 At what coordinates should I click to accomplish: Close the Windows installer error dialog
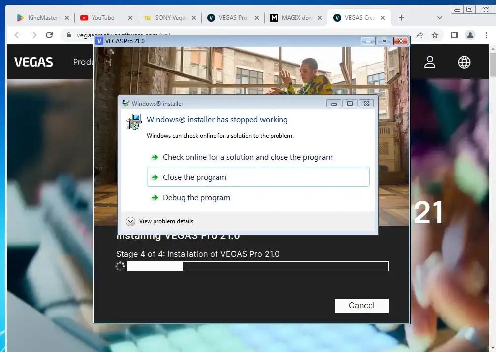pyautogui.click(x=366, y=104)
